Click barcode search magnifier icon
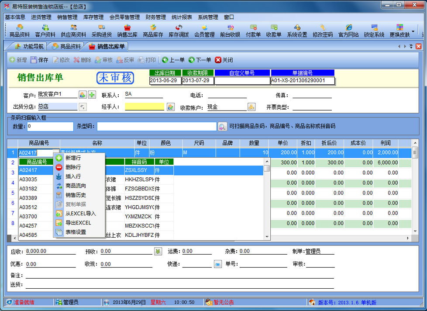This screenshot has width=427, height=311. (222, 127)
